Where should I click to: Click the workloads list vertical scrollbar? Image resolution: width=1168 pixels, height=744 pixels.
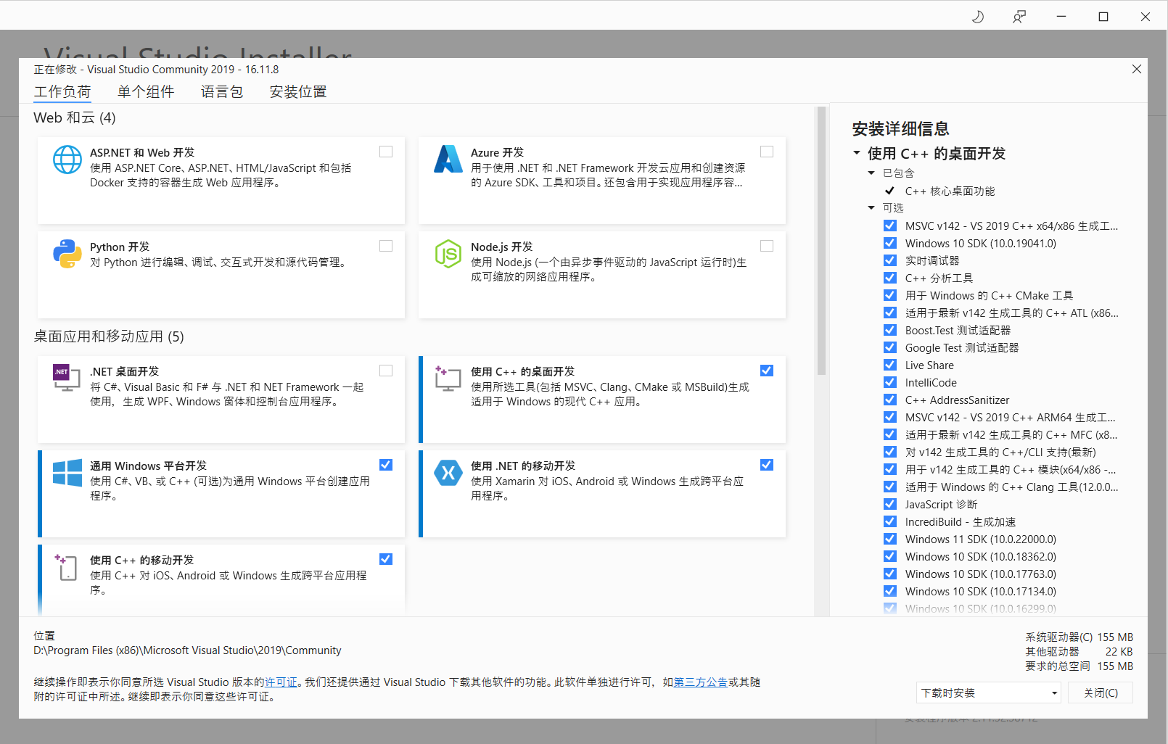pyautogui.click(x=821, y=241)
